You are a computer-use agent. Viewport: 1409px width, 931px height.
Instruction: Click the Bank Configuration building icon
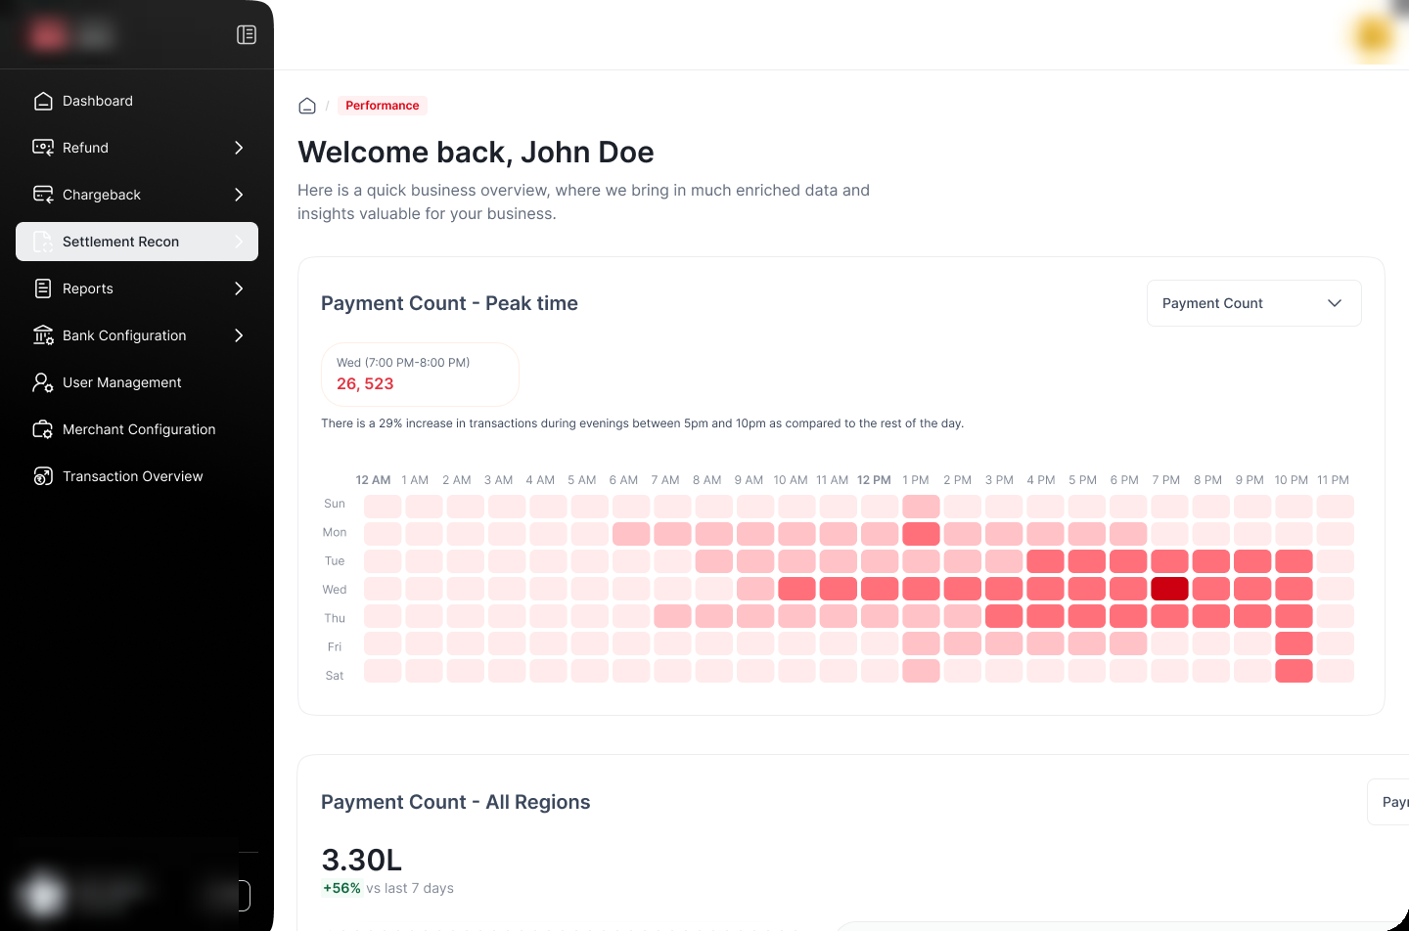pos(43,335)
